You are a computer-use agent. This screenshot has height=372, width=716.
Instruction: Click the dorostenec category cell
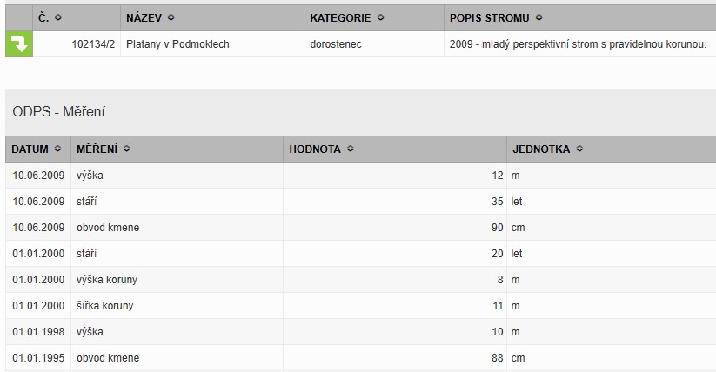coord(336,43)
